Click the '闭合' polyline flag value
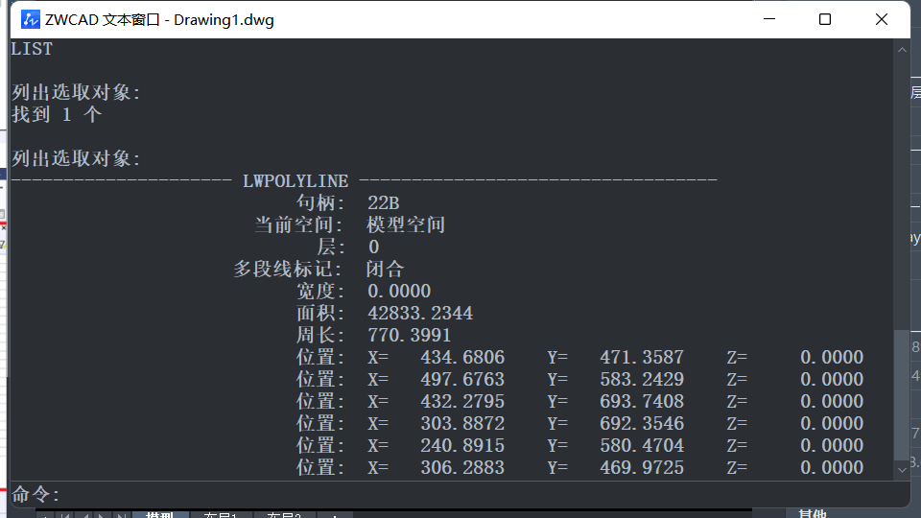Image resolution: width=921 pixels, height=518 pixels. 386,269
